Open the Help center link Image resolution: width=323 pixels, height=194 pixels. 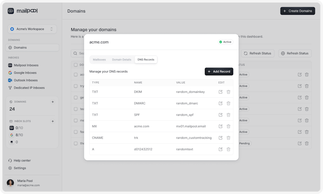(x=22, y=160)
